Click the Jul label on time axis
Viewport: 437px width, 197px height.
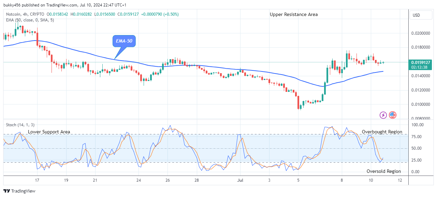[x=240, y=180]
